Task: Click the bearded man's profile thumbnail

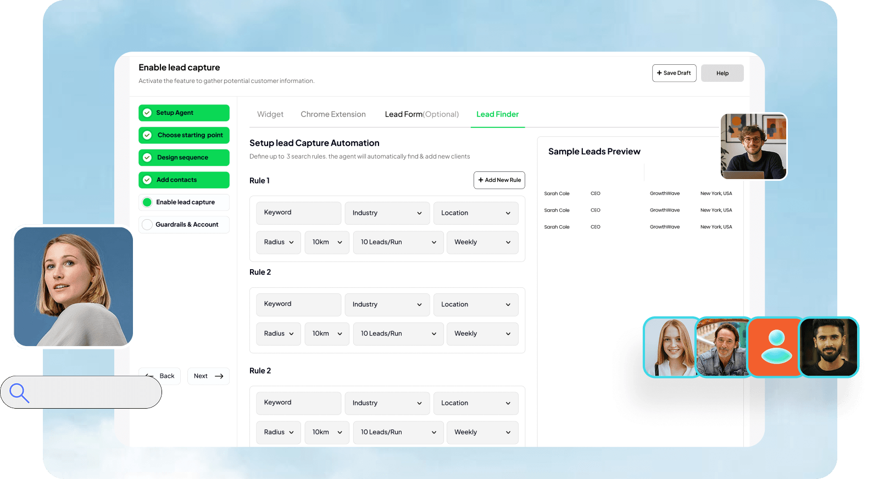Action: (x=828, y=347)
